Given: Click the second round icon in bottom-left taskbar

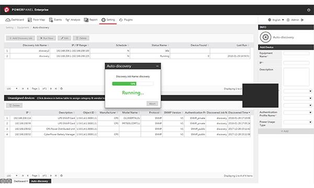Looking at the screenshot, I should (x=9, y=181).
